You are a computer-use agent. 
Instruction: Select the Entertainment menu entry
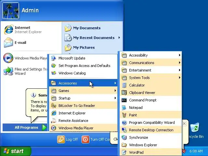point(151,70)
